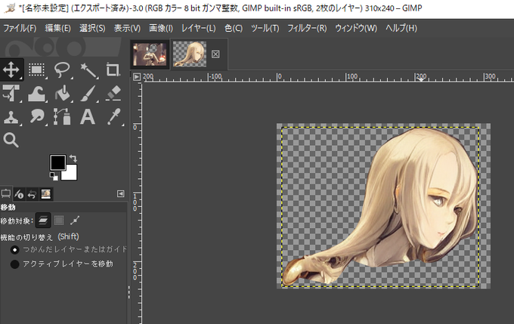Reset colors to default black and white

54,176
